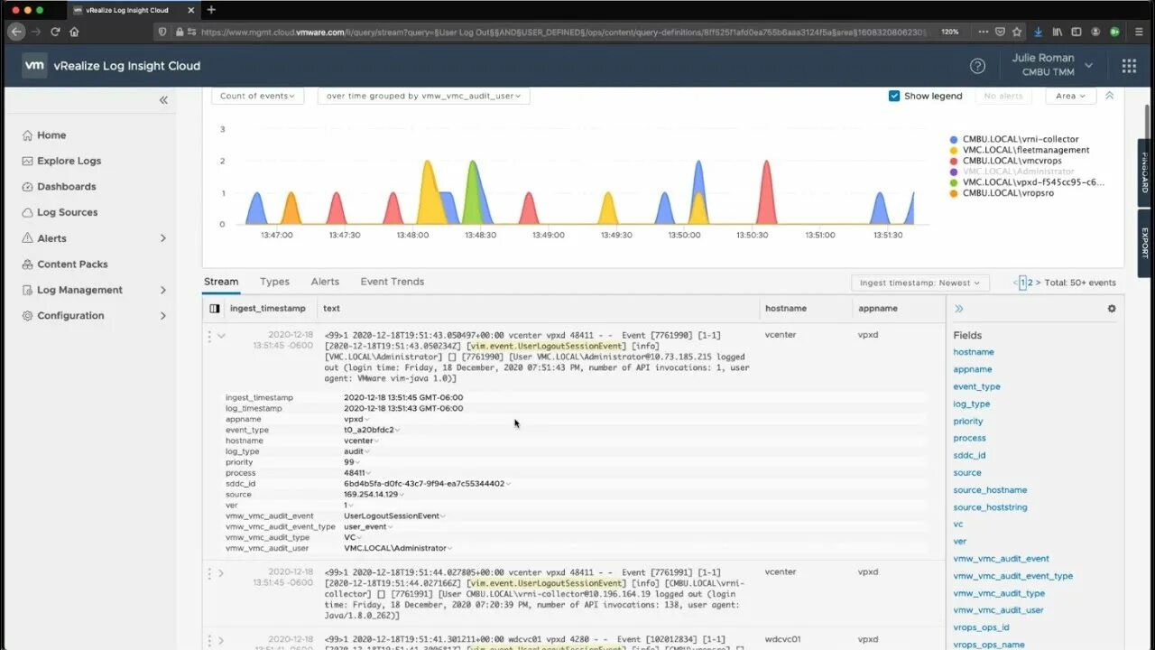Screen dimensions: 1155x650
Task: Click the Log Sources cloud icon
Action: click(28, 213)
